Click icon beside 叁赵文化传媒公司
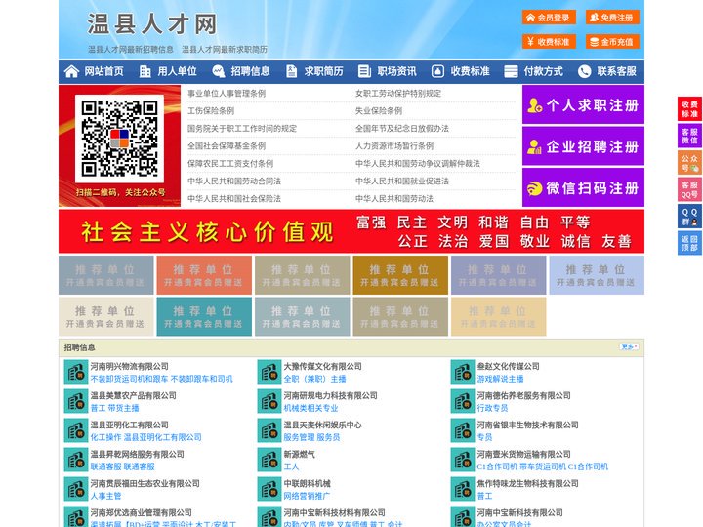The width and height of the screenshot is (703, 527). [x=462, y=372]
